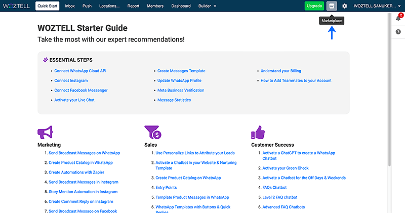Open Create Automations with Zapier link

[x=76, y=172]
